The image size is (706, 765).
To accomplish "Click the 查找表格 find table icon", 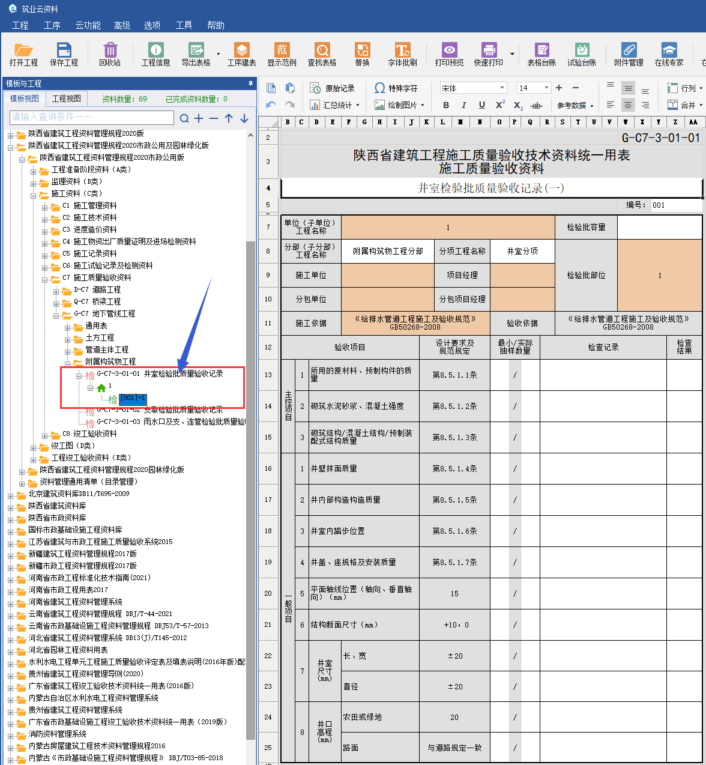I will (x=322, y=50).
